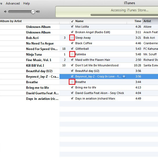Uncheck the Bring me to life checkbox
This screenshot has height=158, width=158.
pyautogui.click(x=72, y=87)
